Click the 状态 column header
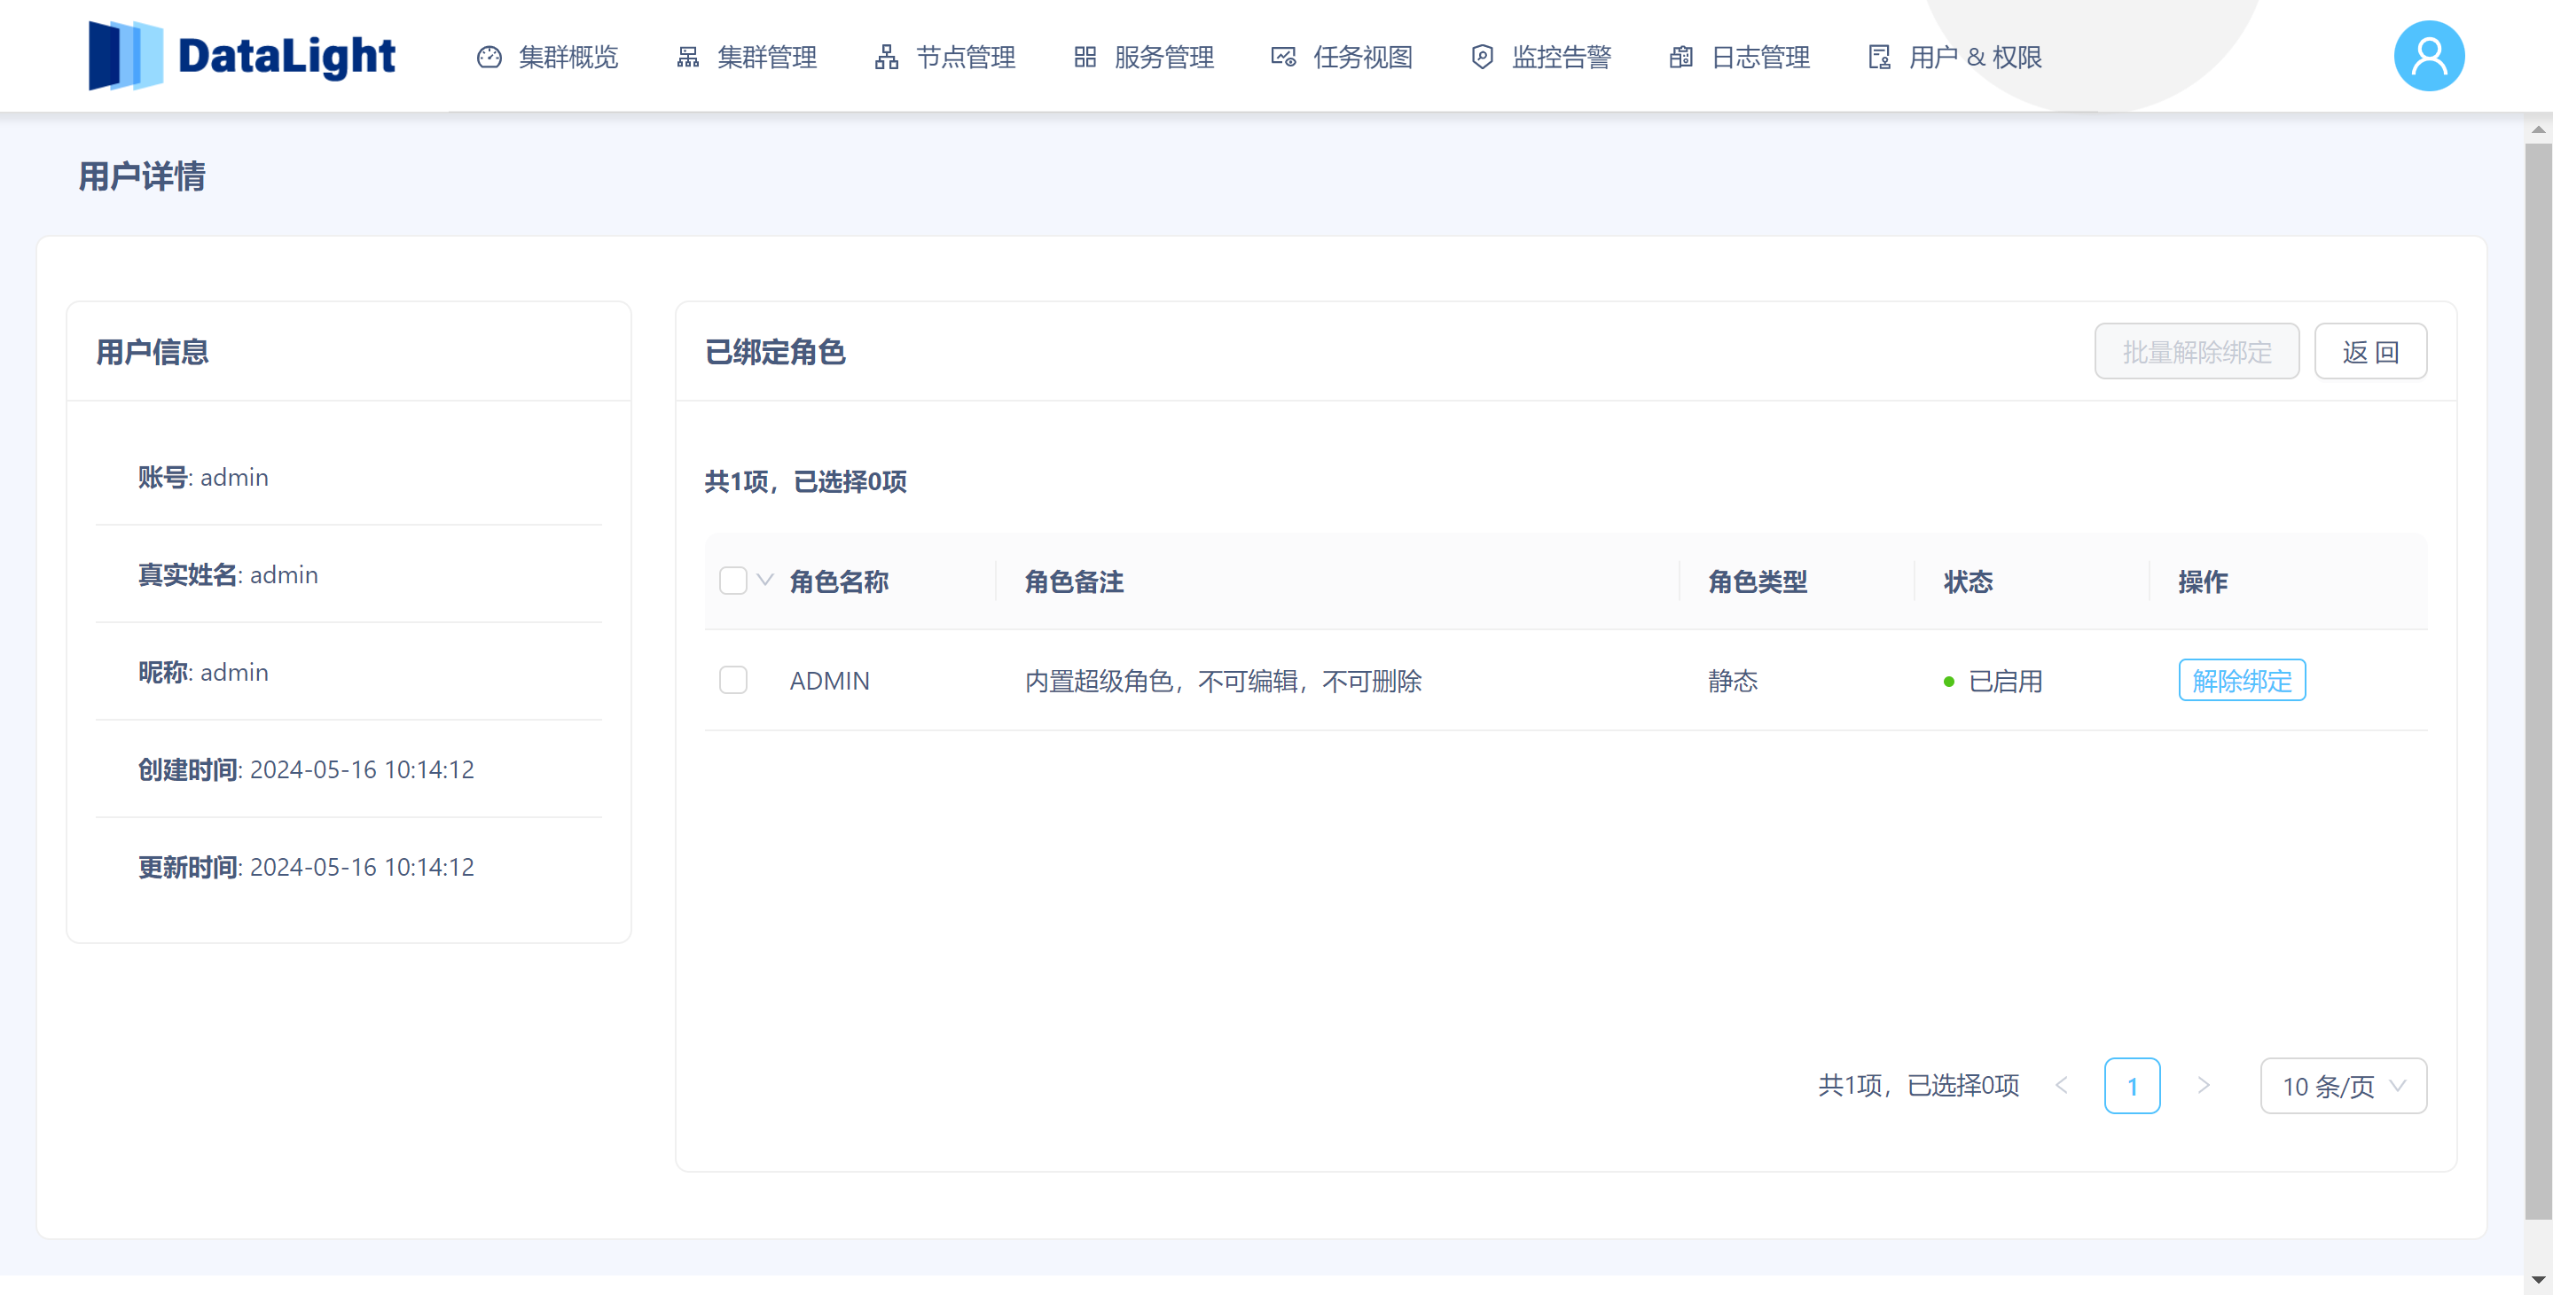 (x=1969, y=581)
